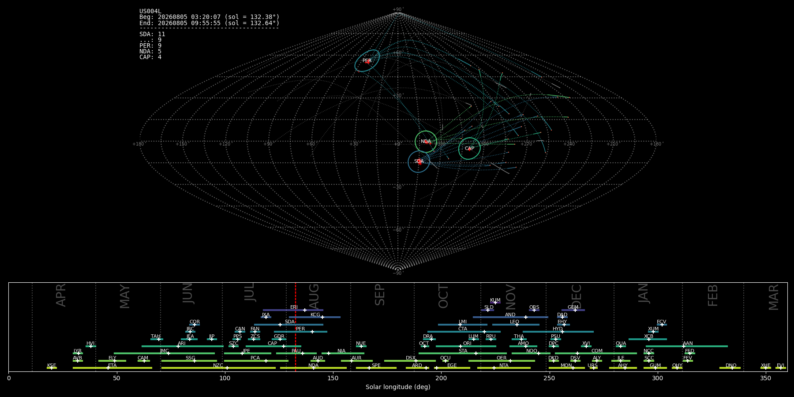794x397 pixels.
Task: Click the SDA: 11 count line
Action: pos(152,34)
